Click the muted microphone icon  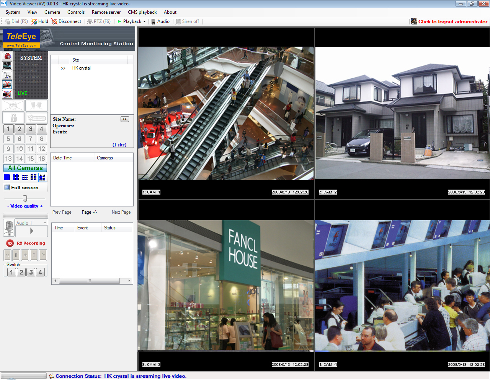(9, 227)
